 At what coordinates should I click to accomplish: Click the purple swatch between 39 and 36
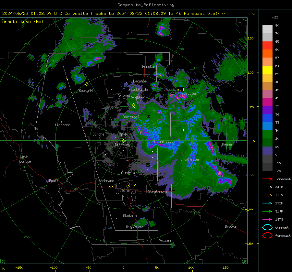click(267, 110)
